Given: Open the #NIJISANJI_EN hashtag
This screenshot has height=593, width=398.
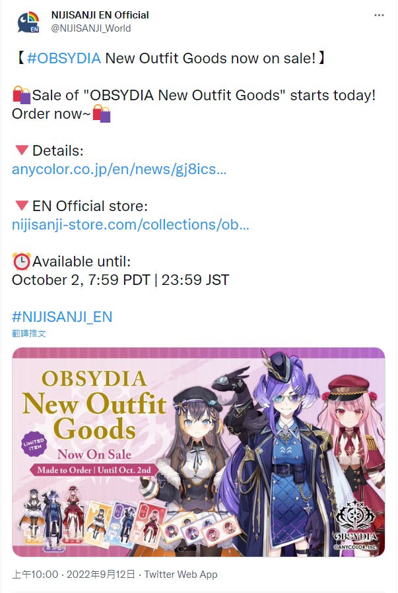Looking at the screenshot, I should [62, 317].
